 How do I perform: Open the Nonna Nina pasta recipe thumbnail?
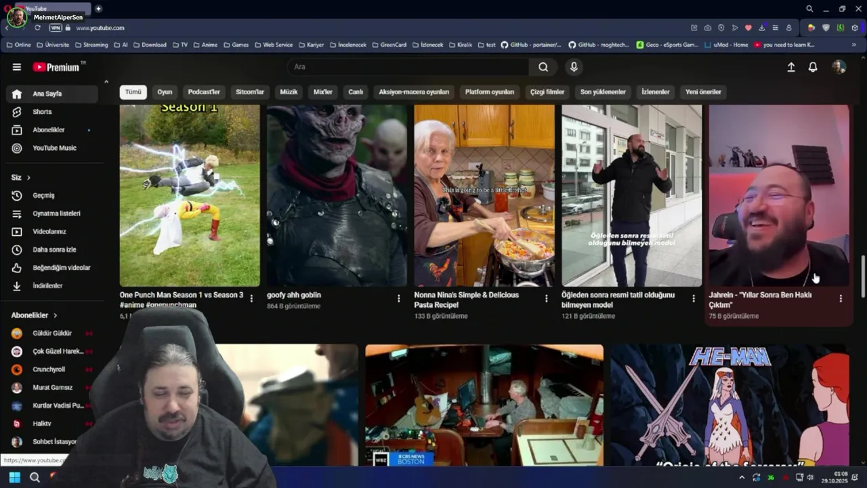coord(484,196)
